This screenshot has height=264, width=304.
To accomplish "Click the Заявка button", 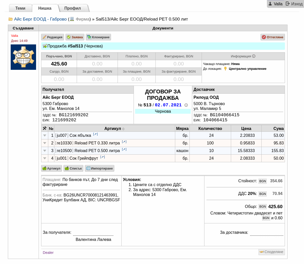I will tap(75, 37).
